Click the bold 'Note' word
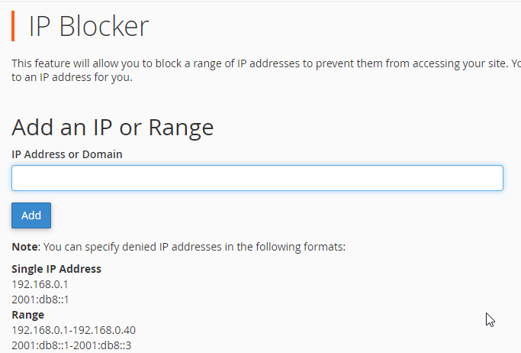 click(x=24, y=247)
